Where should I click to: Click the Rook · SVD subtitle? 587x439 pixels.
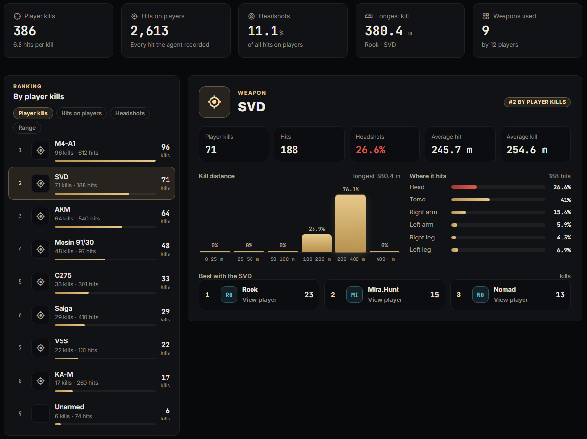[380, 45]
